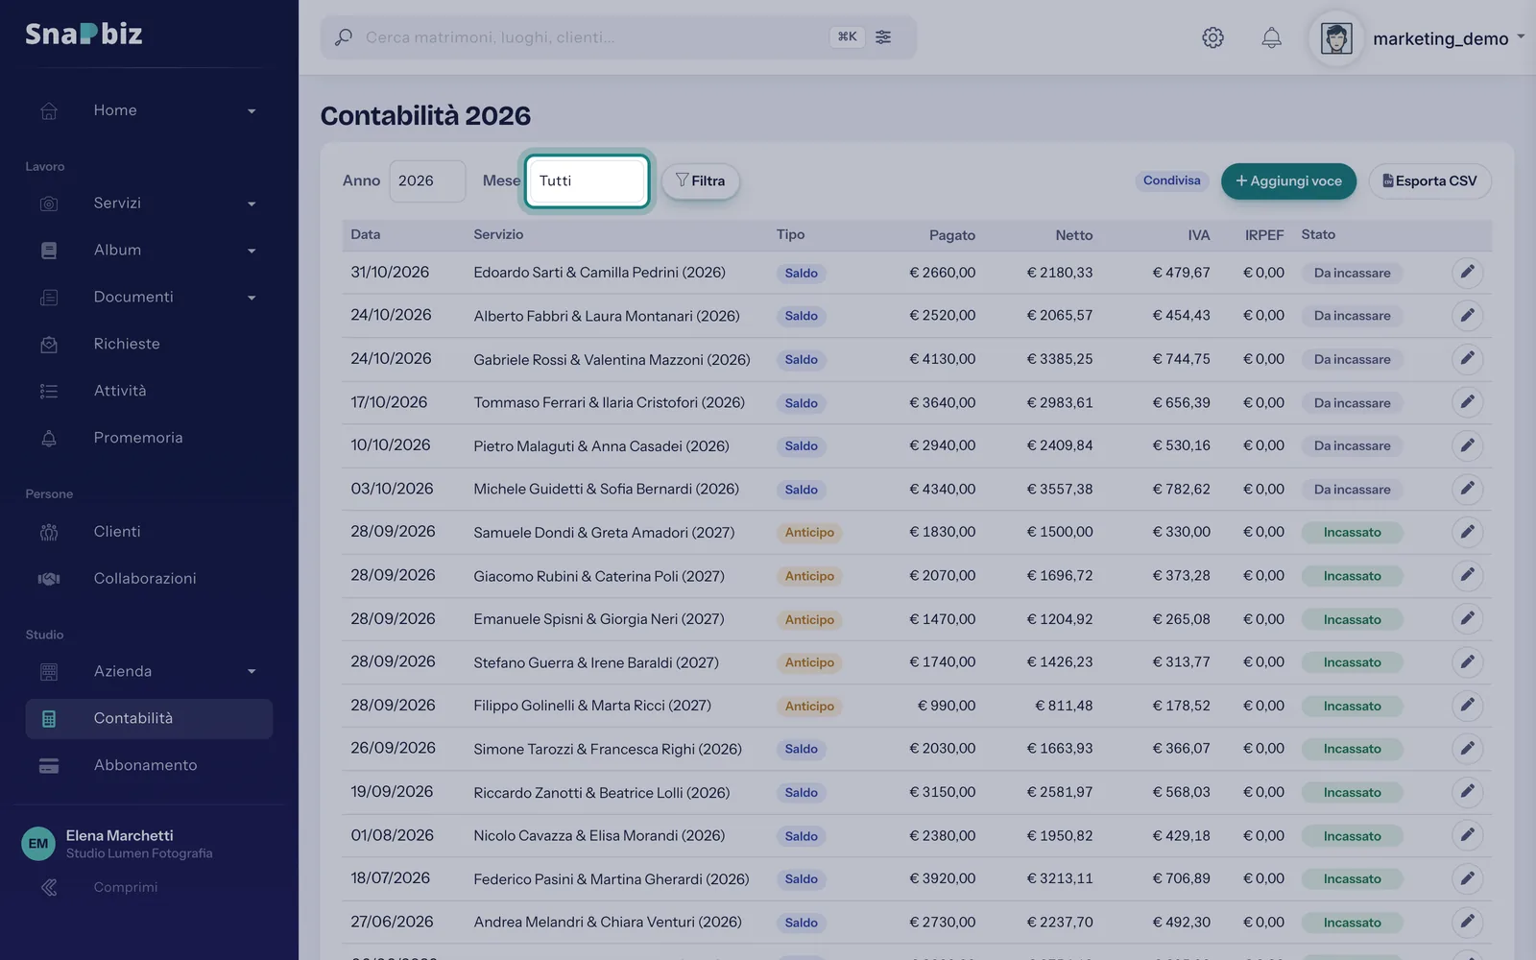Viewport: 1536px width, 960px height.
Task: Open the settings gear icon
Action: (x=1212, y=37)
